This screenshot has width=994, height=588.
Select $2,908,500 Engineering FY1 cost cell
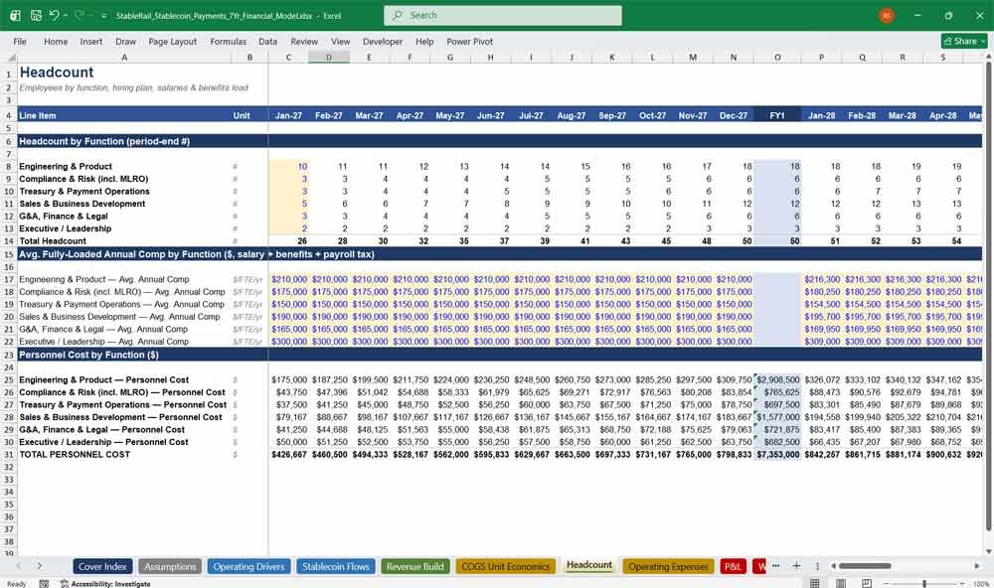(x=778, y=379)
